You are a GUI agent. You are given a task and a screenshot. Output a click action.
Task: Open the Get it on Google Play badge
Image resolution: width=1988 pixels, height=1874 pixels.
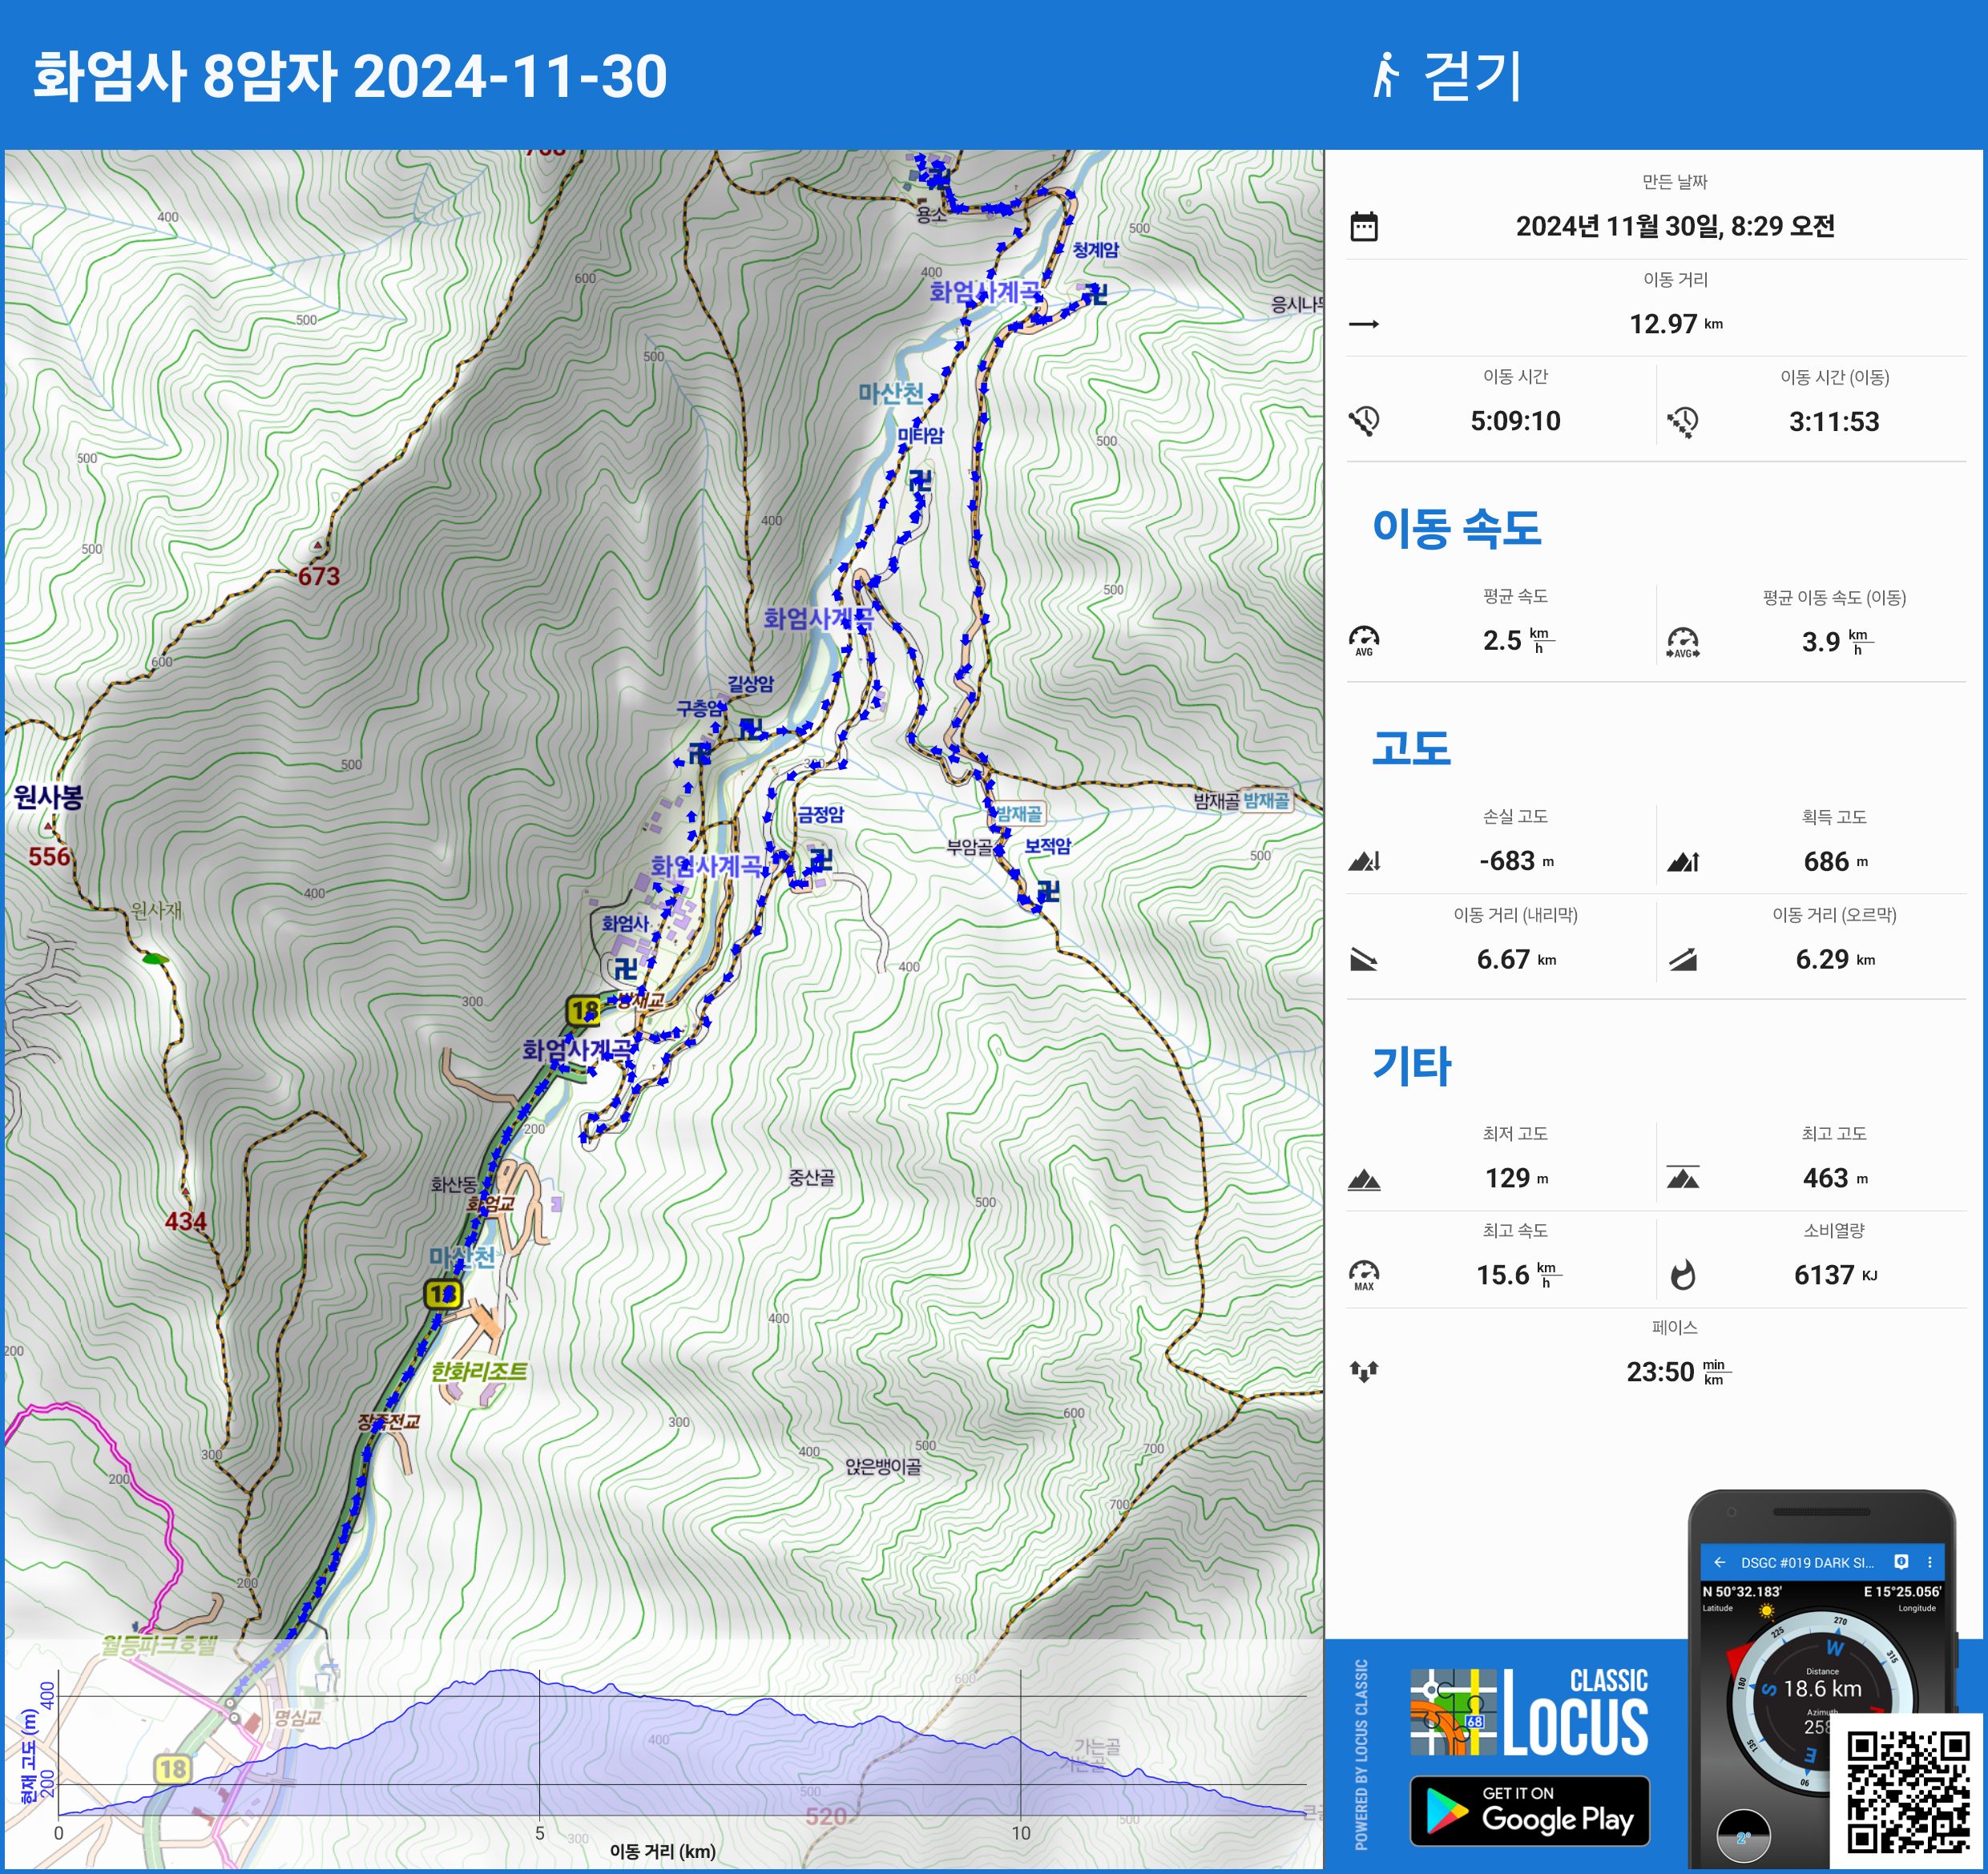click(x=1530, y=1811)
